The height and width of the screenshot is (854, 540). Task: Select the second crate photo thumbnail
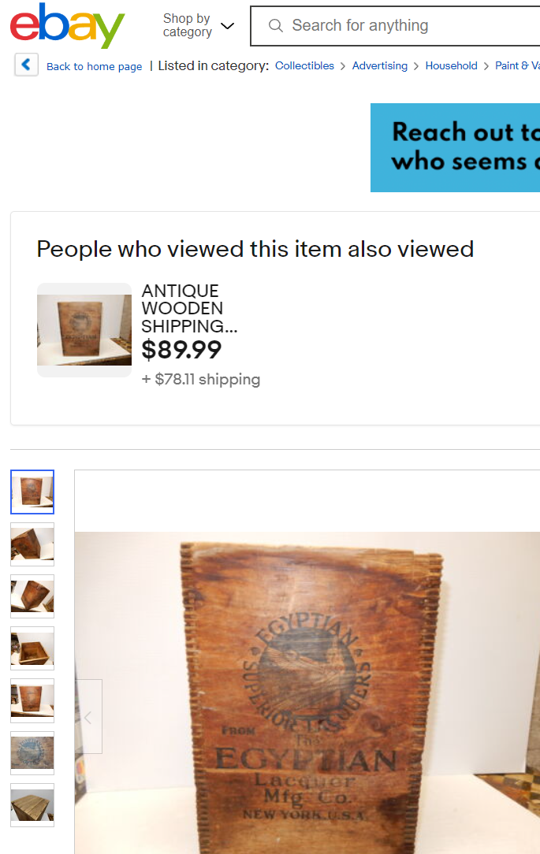[x=32, y=544]
